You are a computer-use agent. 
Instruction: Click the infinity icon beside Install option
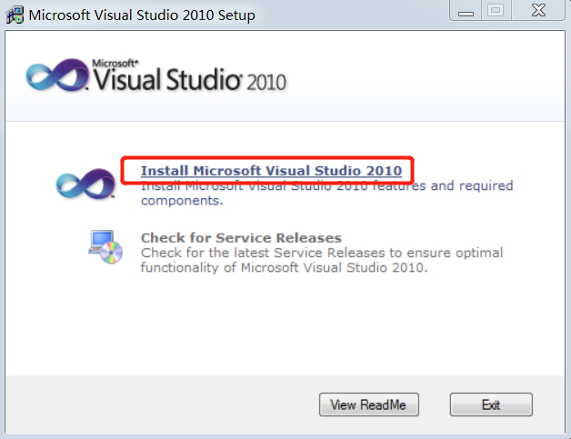pyautogui.click(x=73, y=185)
